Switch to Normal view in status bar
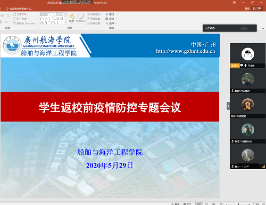266x205 pixels. (199, 204)
